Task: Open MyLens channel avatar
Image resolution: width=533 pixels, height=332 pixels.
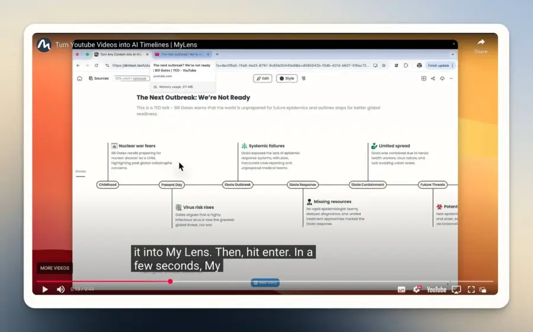Action: (x=44, y=45)
